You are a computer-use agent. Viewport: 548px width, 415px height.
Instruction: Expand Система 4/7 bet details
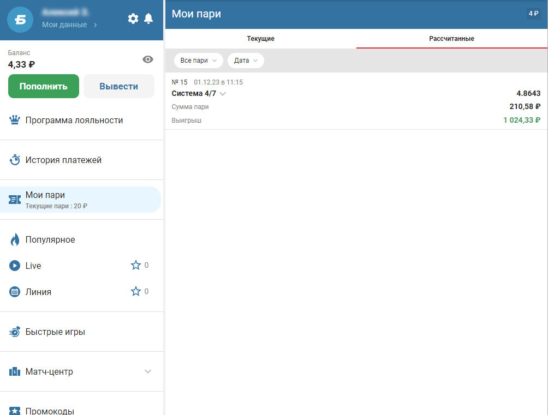click(x=223, y=94)
